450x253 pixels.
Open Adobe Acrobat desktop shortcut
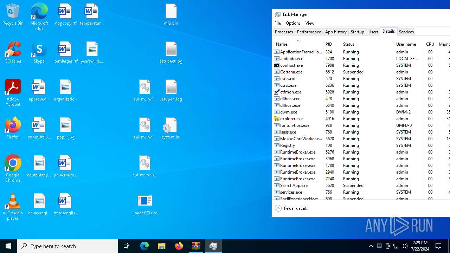click(x=13, y=93)
